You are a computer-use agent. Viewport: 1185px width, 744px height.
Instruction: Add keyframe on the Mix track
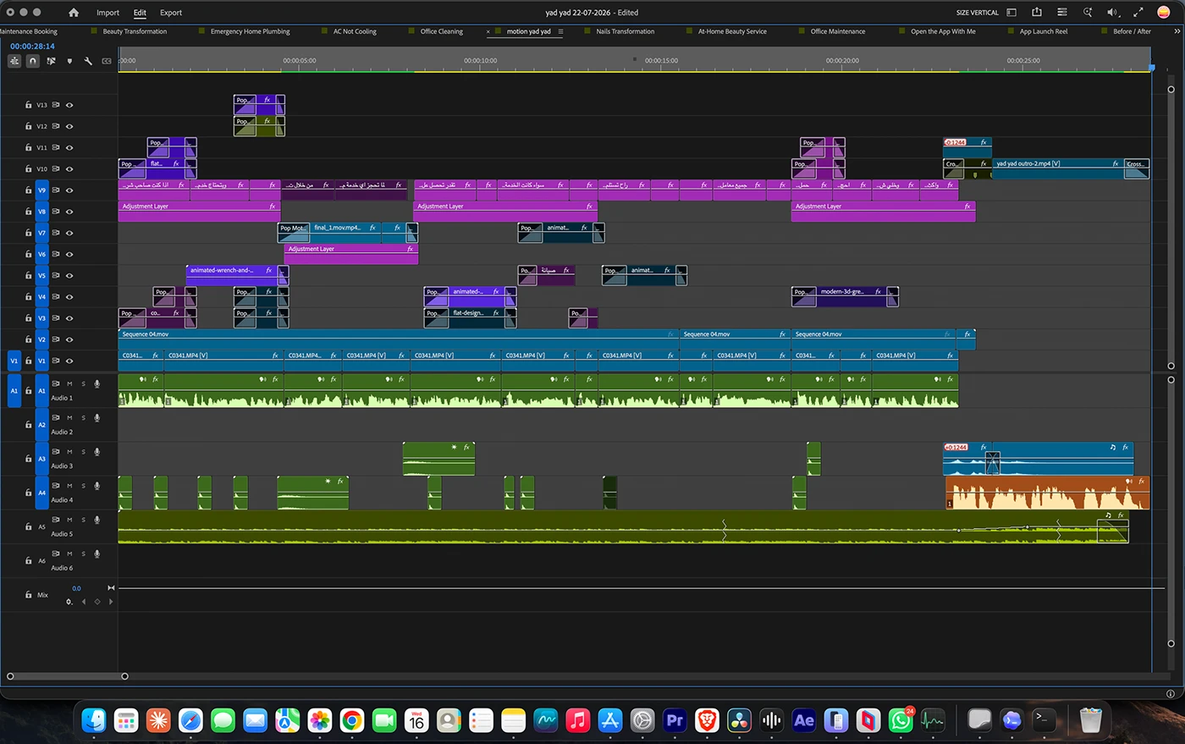point(97,602)
